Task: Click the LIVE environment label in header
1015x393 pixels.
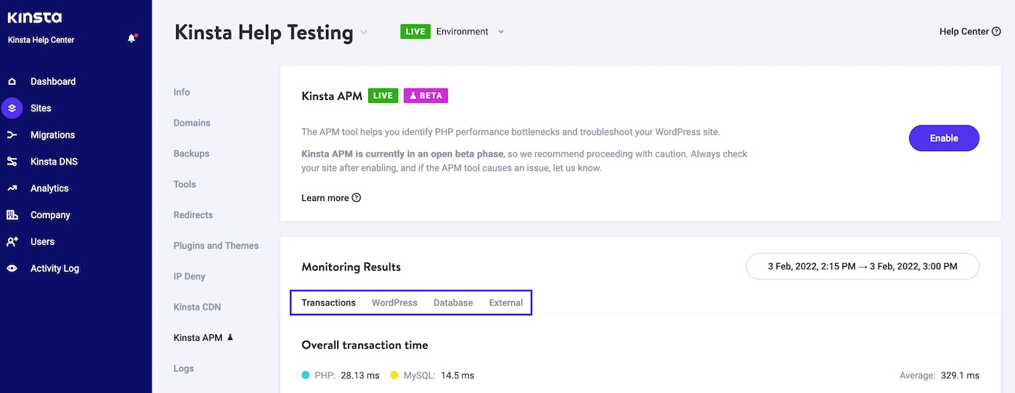Action: (x=415, y=32)
